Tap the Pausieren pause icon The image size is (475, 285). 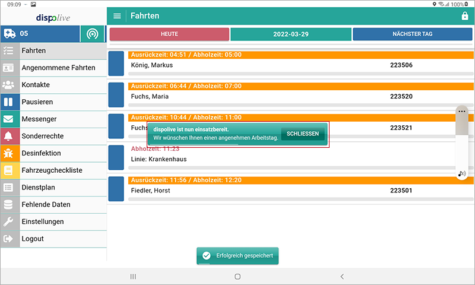coord(9,102)
